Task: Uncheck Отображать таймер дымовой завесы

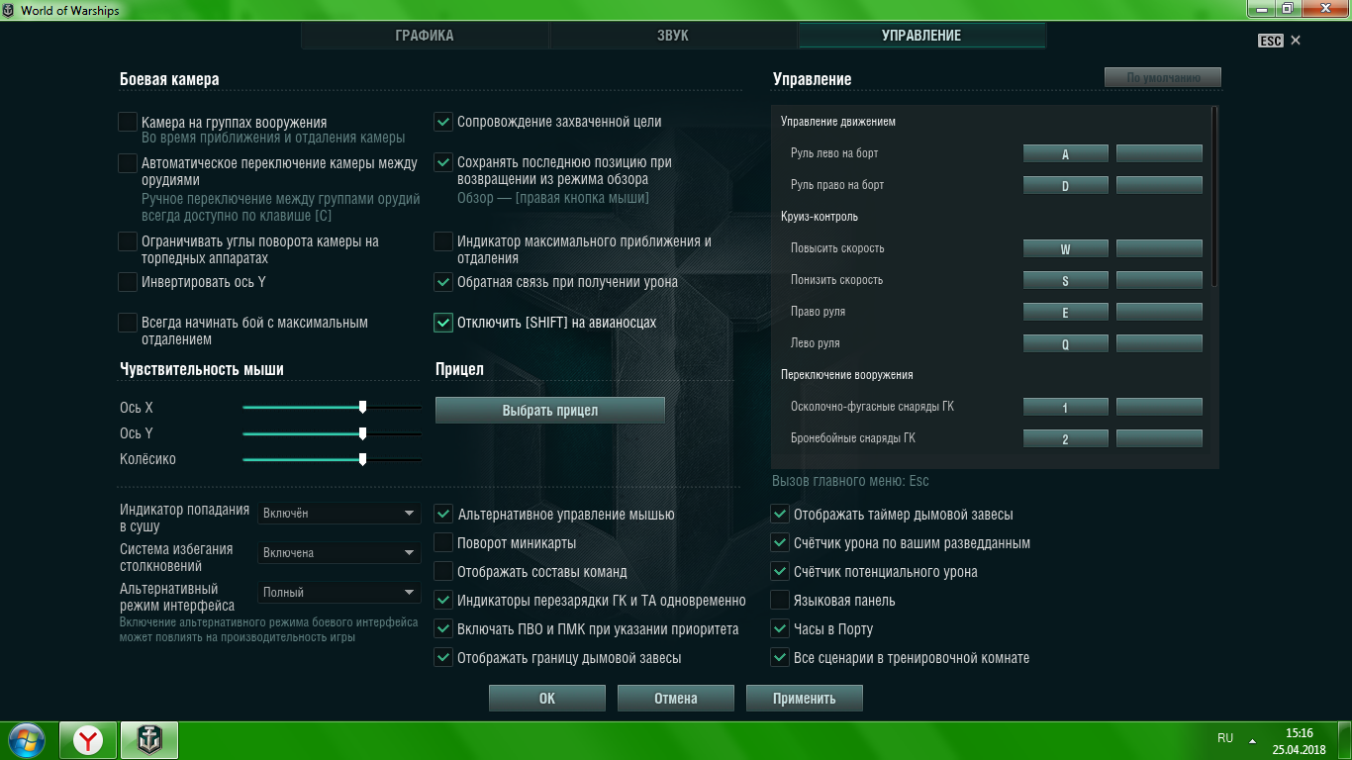Action: pyautogui.click(x=780, y=515)
